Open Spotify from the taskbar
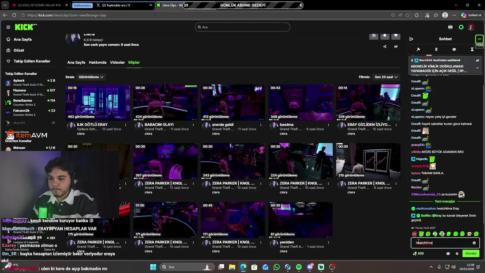485x273 pixels. [299, 267]
